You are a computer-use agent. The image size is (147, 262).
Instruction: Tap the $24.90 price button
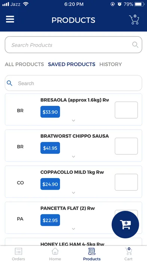click(x=50, y=184)
